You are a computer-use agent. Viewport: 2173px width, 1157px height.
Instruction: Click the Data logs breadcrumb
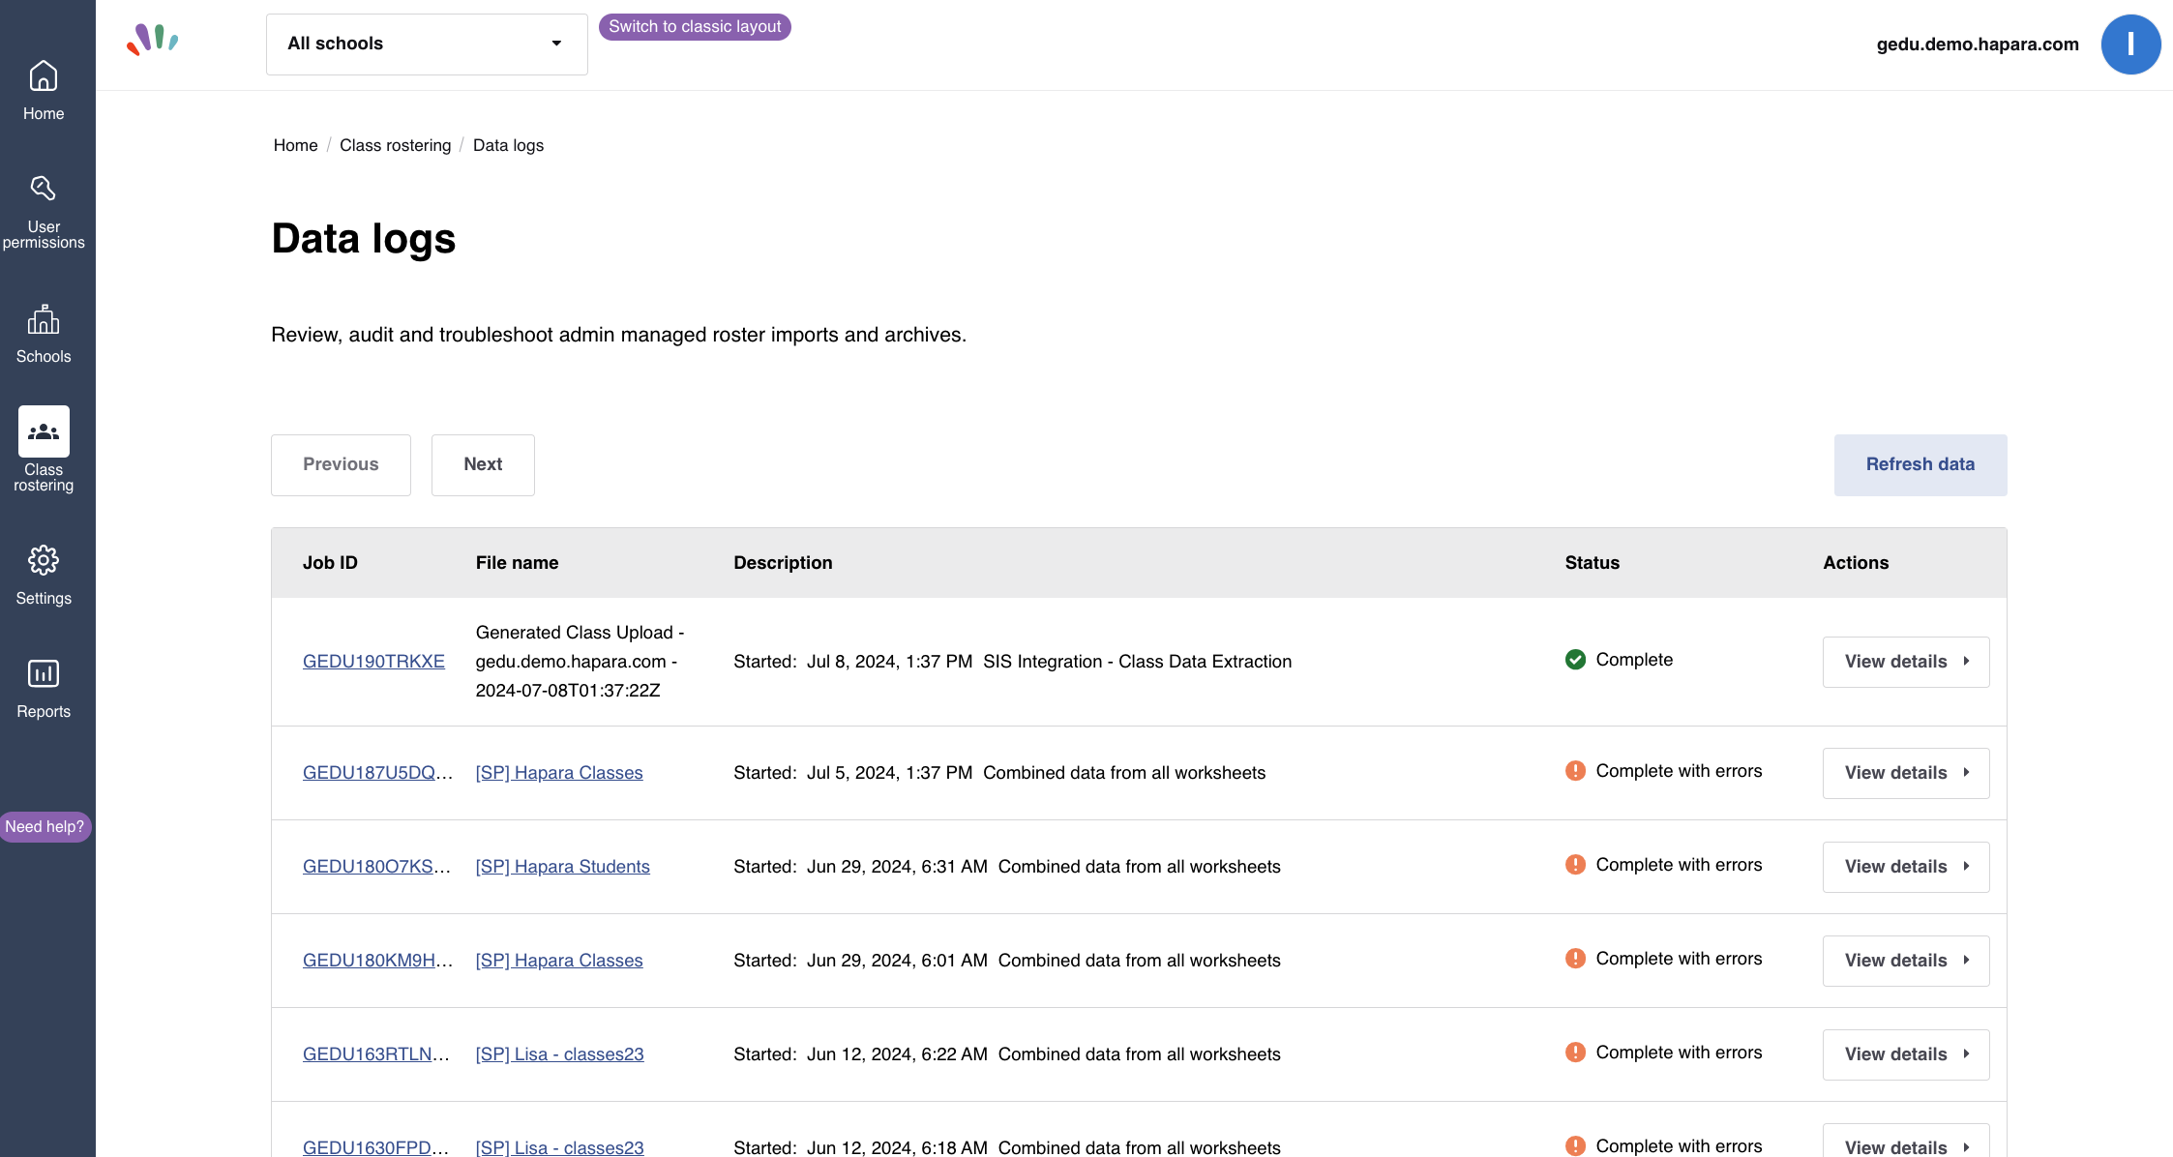pos(508,145)
